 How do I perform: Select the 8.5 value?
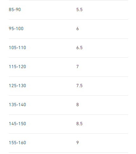point(79,124)
